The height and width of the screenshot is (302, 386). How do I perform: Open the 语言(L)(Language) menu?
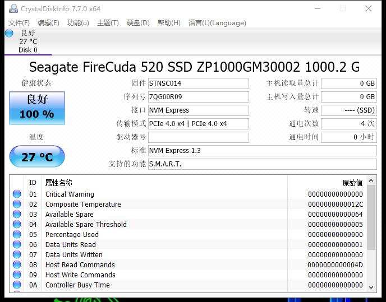point(217,23)
